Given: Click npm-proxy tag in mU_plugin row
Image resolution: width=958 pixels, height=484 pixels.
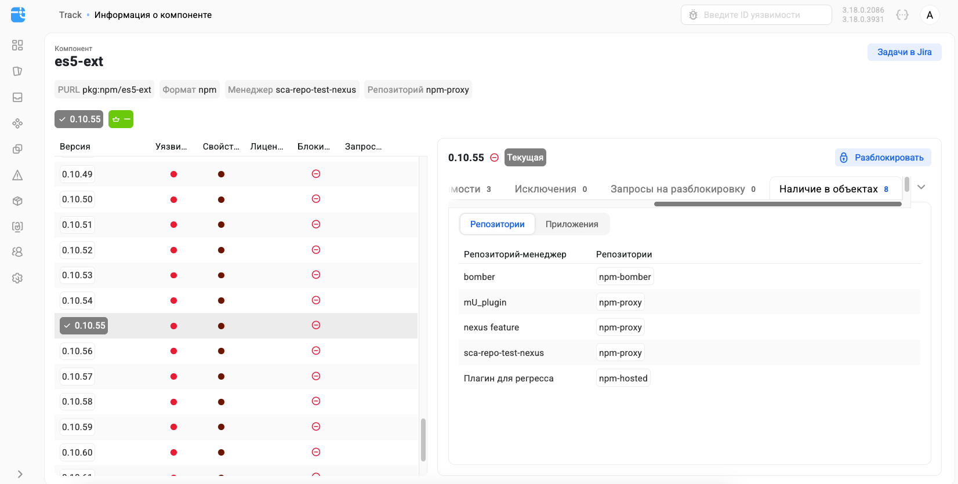Looking at the screenshot, I should 620,303.
